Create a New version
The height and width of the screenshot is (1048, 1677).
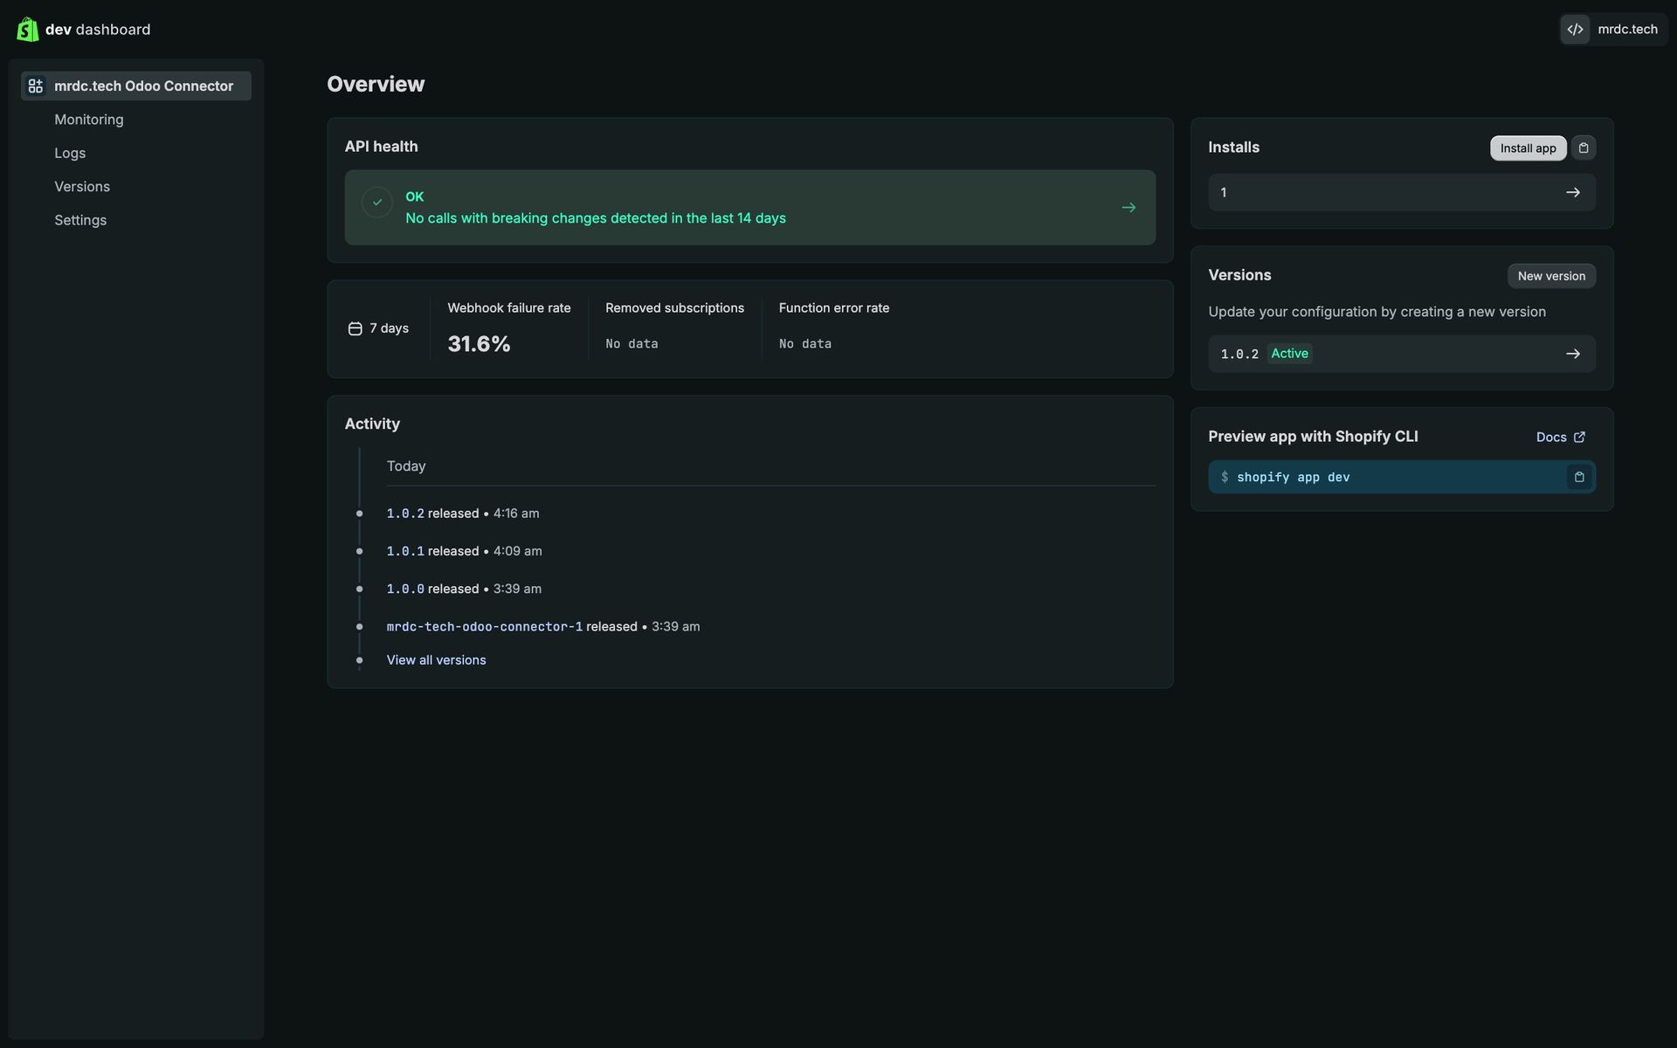[x=1551, y=276]
